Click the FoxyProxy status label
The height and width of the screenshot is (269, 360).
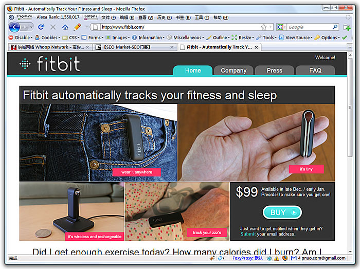coord(247,258)
